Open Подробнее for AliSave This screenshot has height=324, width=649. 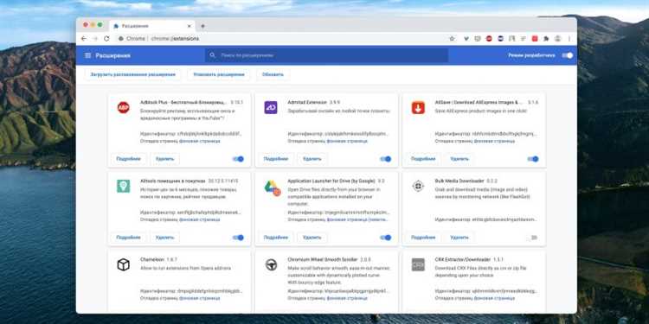(423, 159)
